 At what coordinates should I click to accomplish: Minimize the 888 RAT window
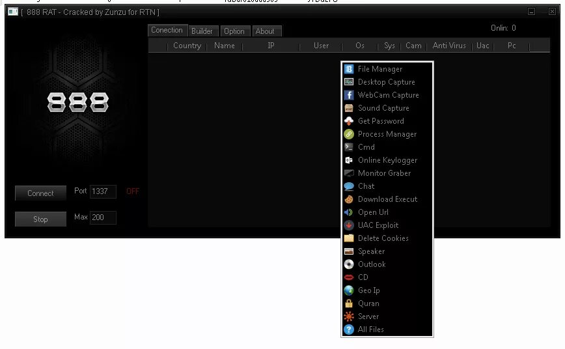click(532, 12)
